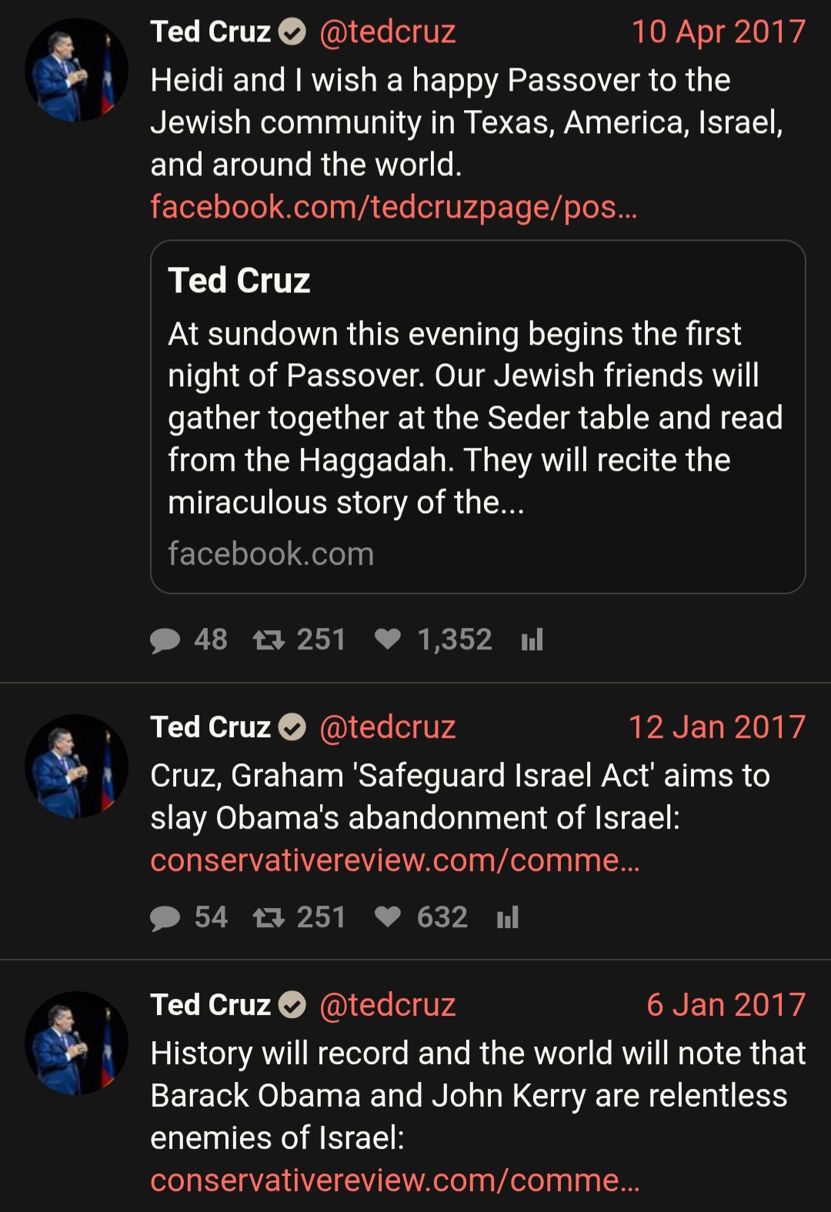Tap Ted Cruz avatar on the Passover tweet
Viewport: 831px width, 1212px height.
pyautogui.click(x=76, y=70)
